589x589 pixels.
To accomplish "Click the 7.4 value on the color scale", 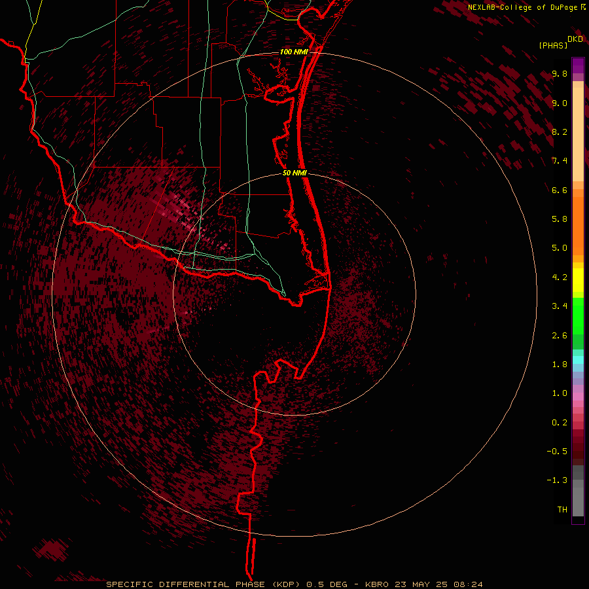I will coord(560,161).
